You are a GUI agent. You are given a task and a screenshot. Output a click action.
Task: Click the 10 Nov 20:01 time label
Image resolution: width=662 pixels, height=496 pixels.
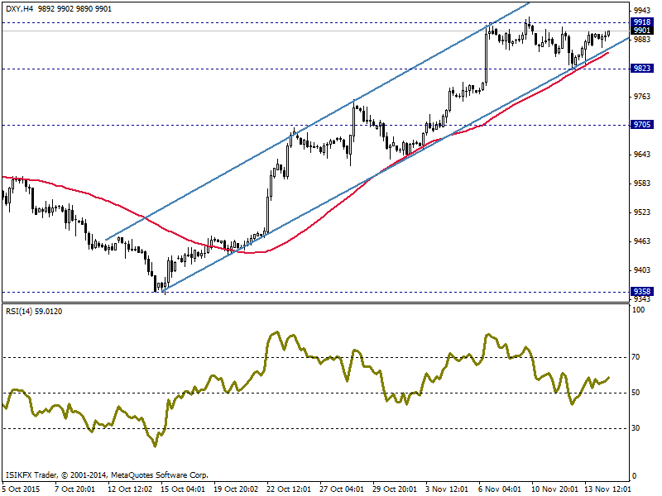pos(554,489)
